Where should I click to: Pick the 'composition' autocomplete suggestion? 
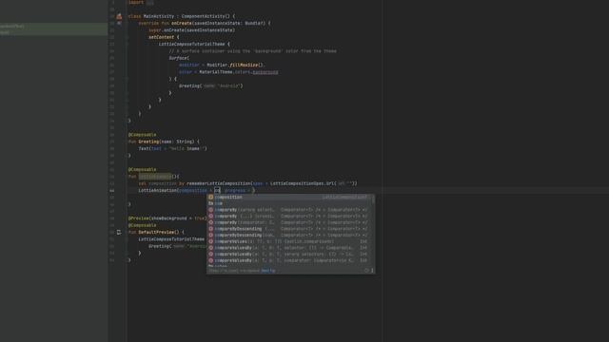click(290, 197)
